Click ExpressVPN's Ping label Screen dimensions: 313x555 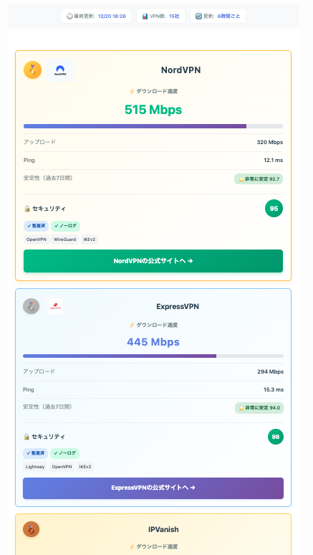tap(29, 389)
